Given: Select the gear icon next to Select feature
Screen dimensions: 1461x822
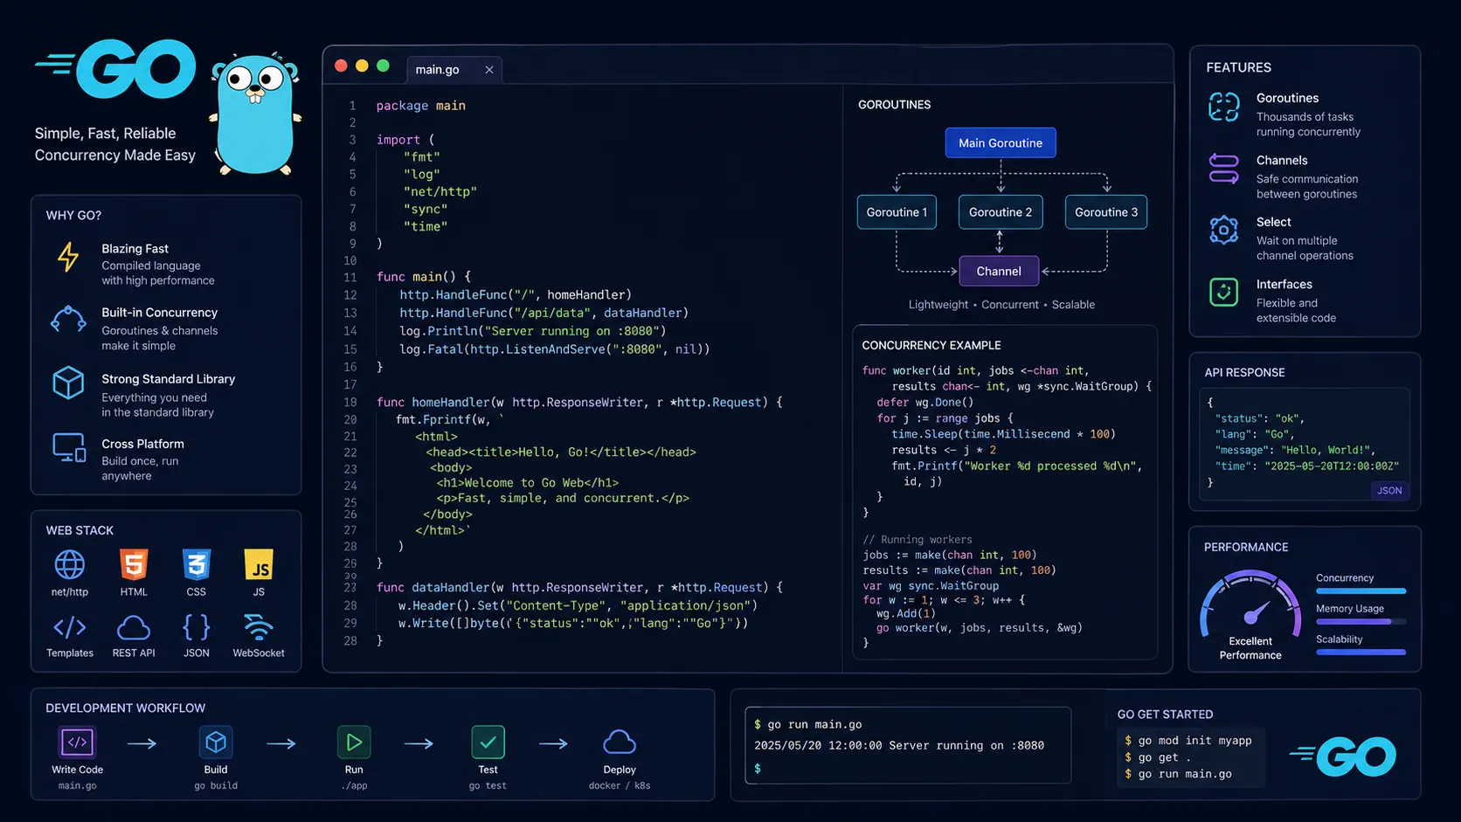Looking at the screenshot, I should click(x=1223, y=230).
